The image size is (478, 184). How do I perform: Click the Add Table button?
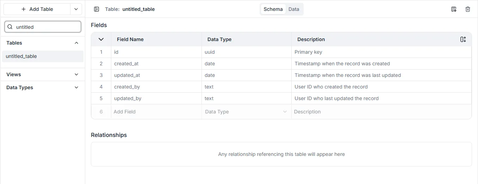[37, 9]
